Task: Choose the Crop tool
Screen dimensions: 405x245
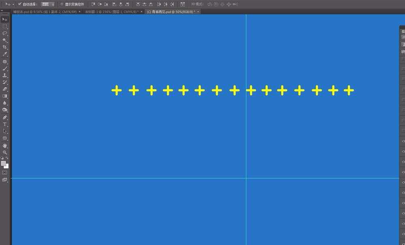Action: click(x=5, y=47)
